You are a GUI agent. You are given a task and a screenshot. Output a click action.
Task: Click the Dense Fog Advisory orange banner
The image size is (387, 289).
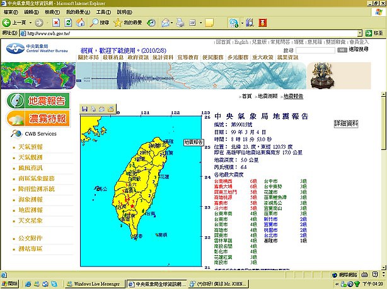pos(37,119)
